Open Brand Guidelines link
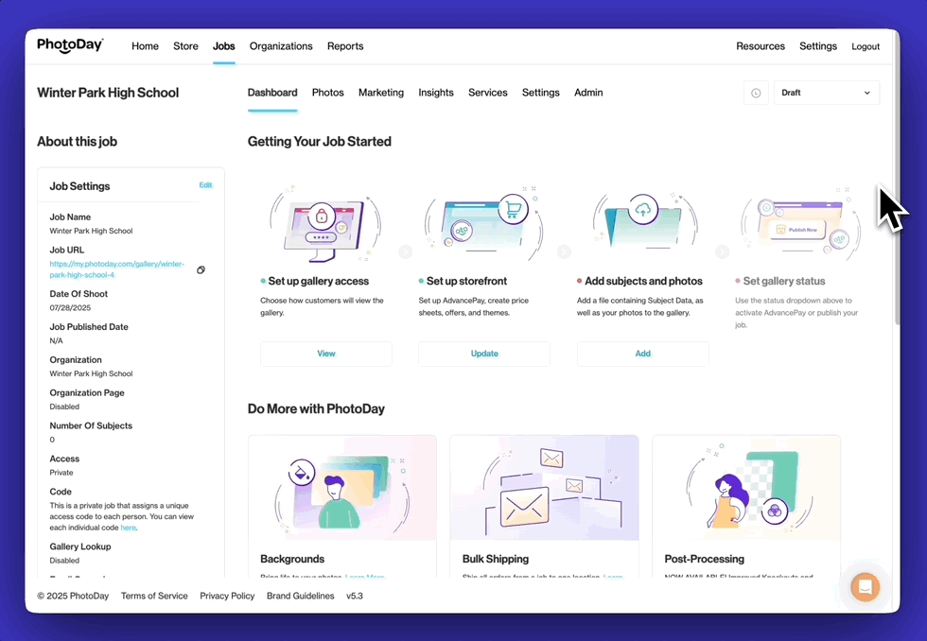This screenshot has width=927, height=641. 301,596
